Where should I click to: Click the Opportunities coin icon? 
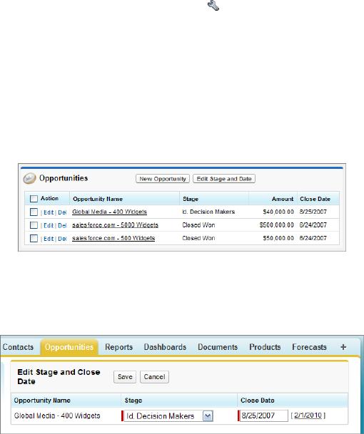[x=29, y=179]
